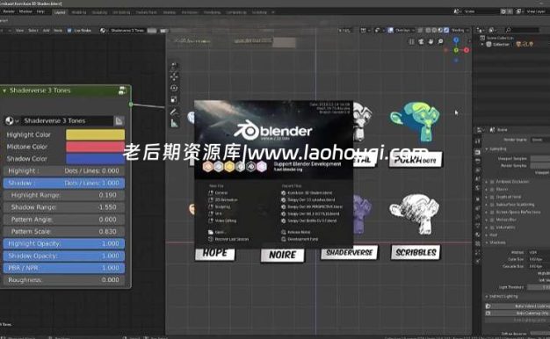Click the Highlight Range value field
Screen dimensions: 550x339
click(x=64, y=195)
